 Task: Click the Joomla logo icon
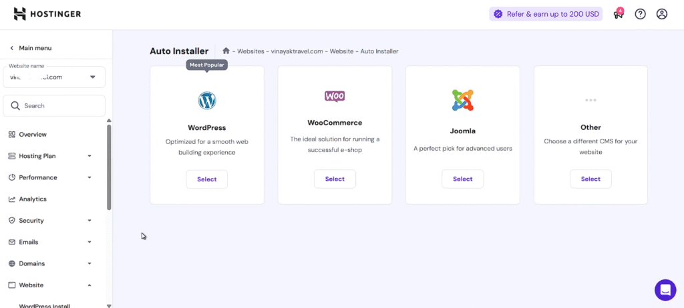[462, 100]
